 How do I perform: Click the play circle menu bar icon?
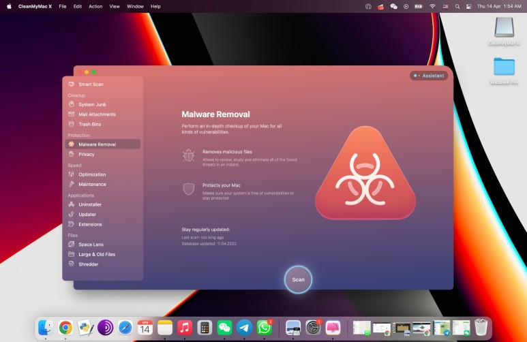(x=406, y=6)
